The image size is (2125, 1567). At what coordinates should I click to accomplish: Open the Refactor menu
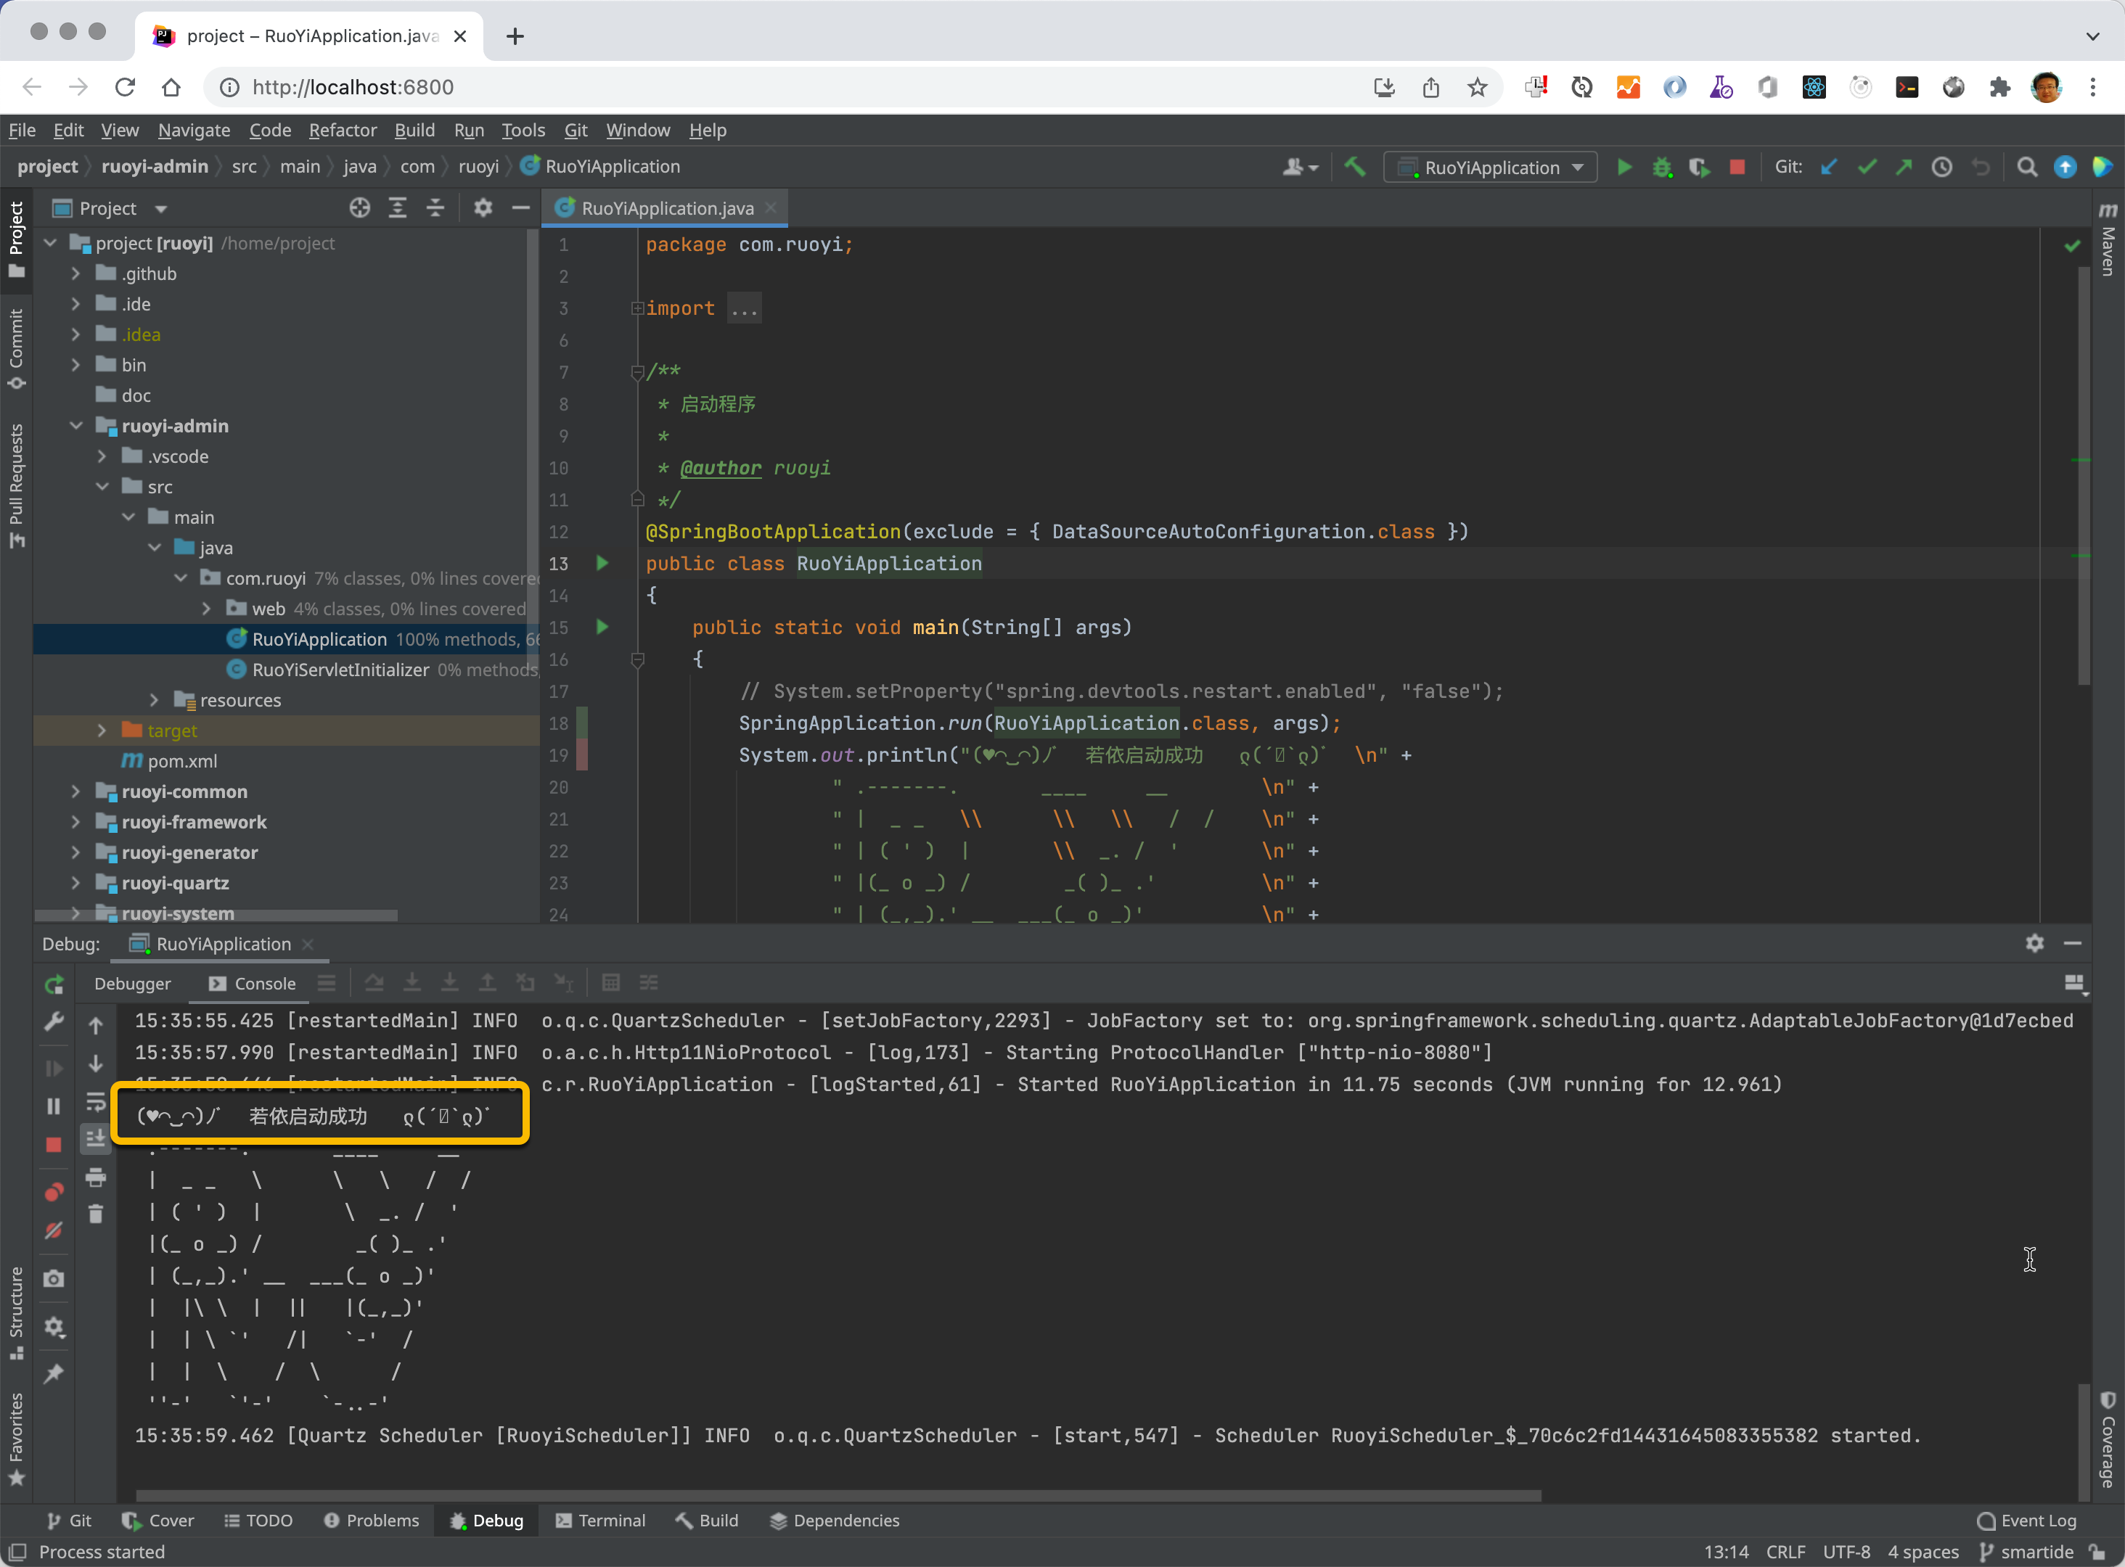click(x=343, y=130)
